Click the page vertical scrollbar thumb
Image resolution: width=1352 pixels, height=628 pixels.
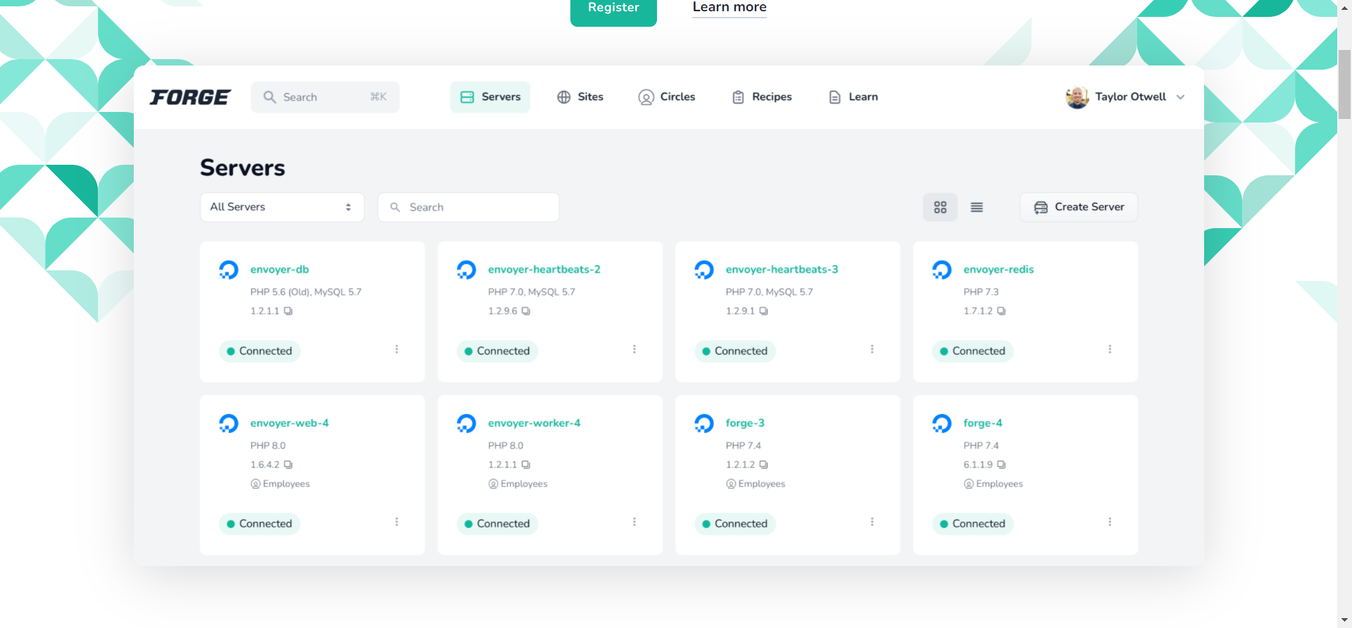click(x=1344, y=84)
